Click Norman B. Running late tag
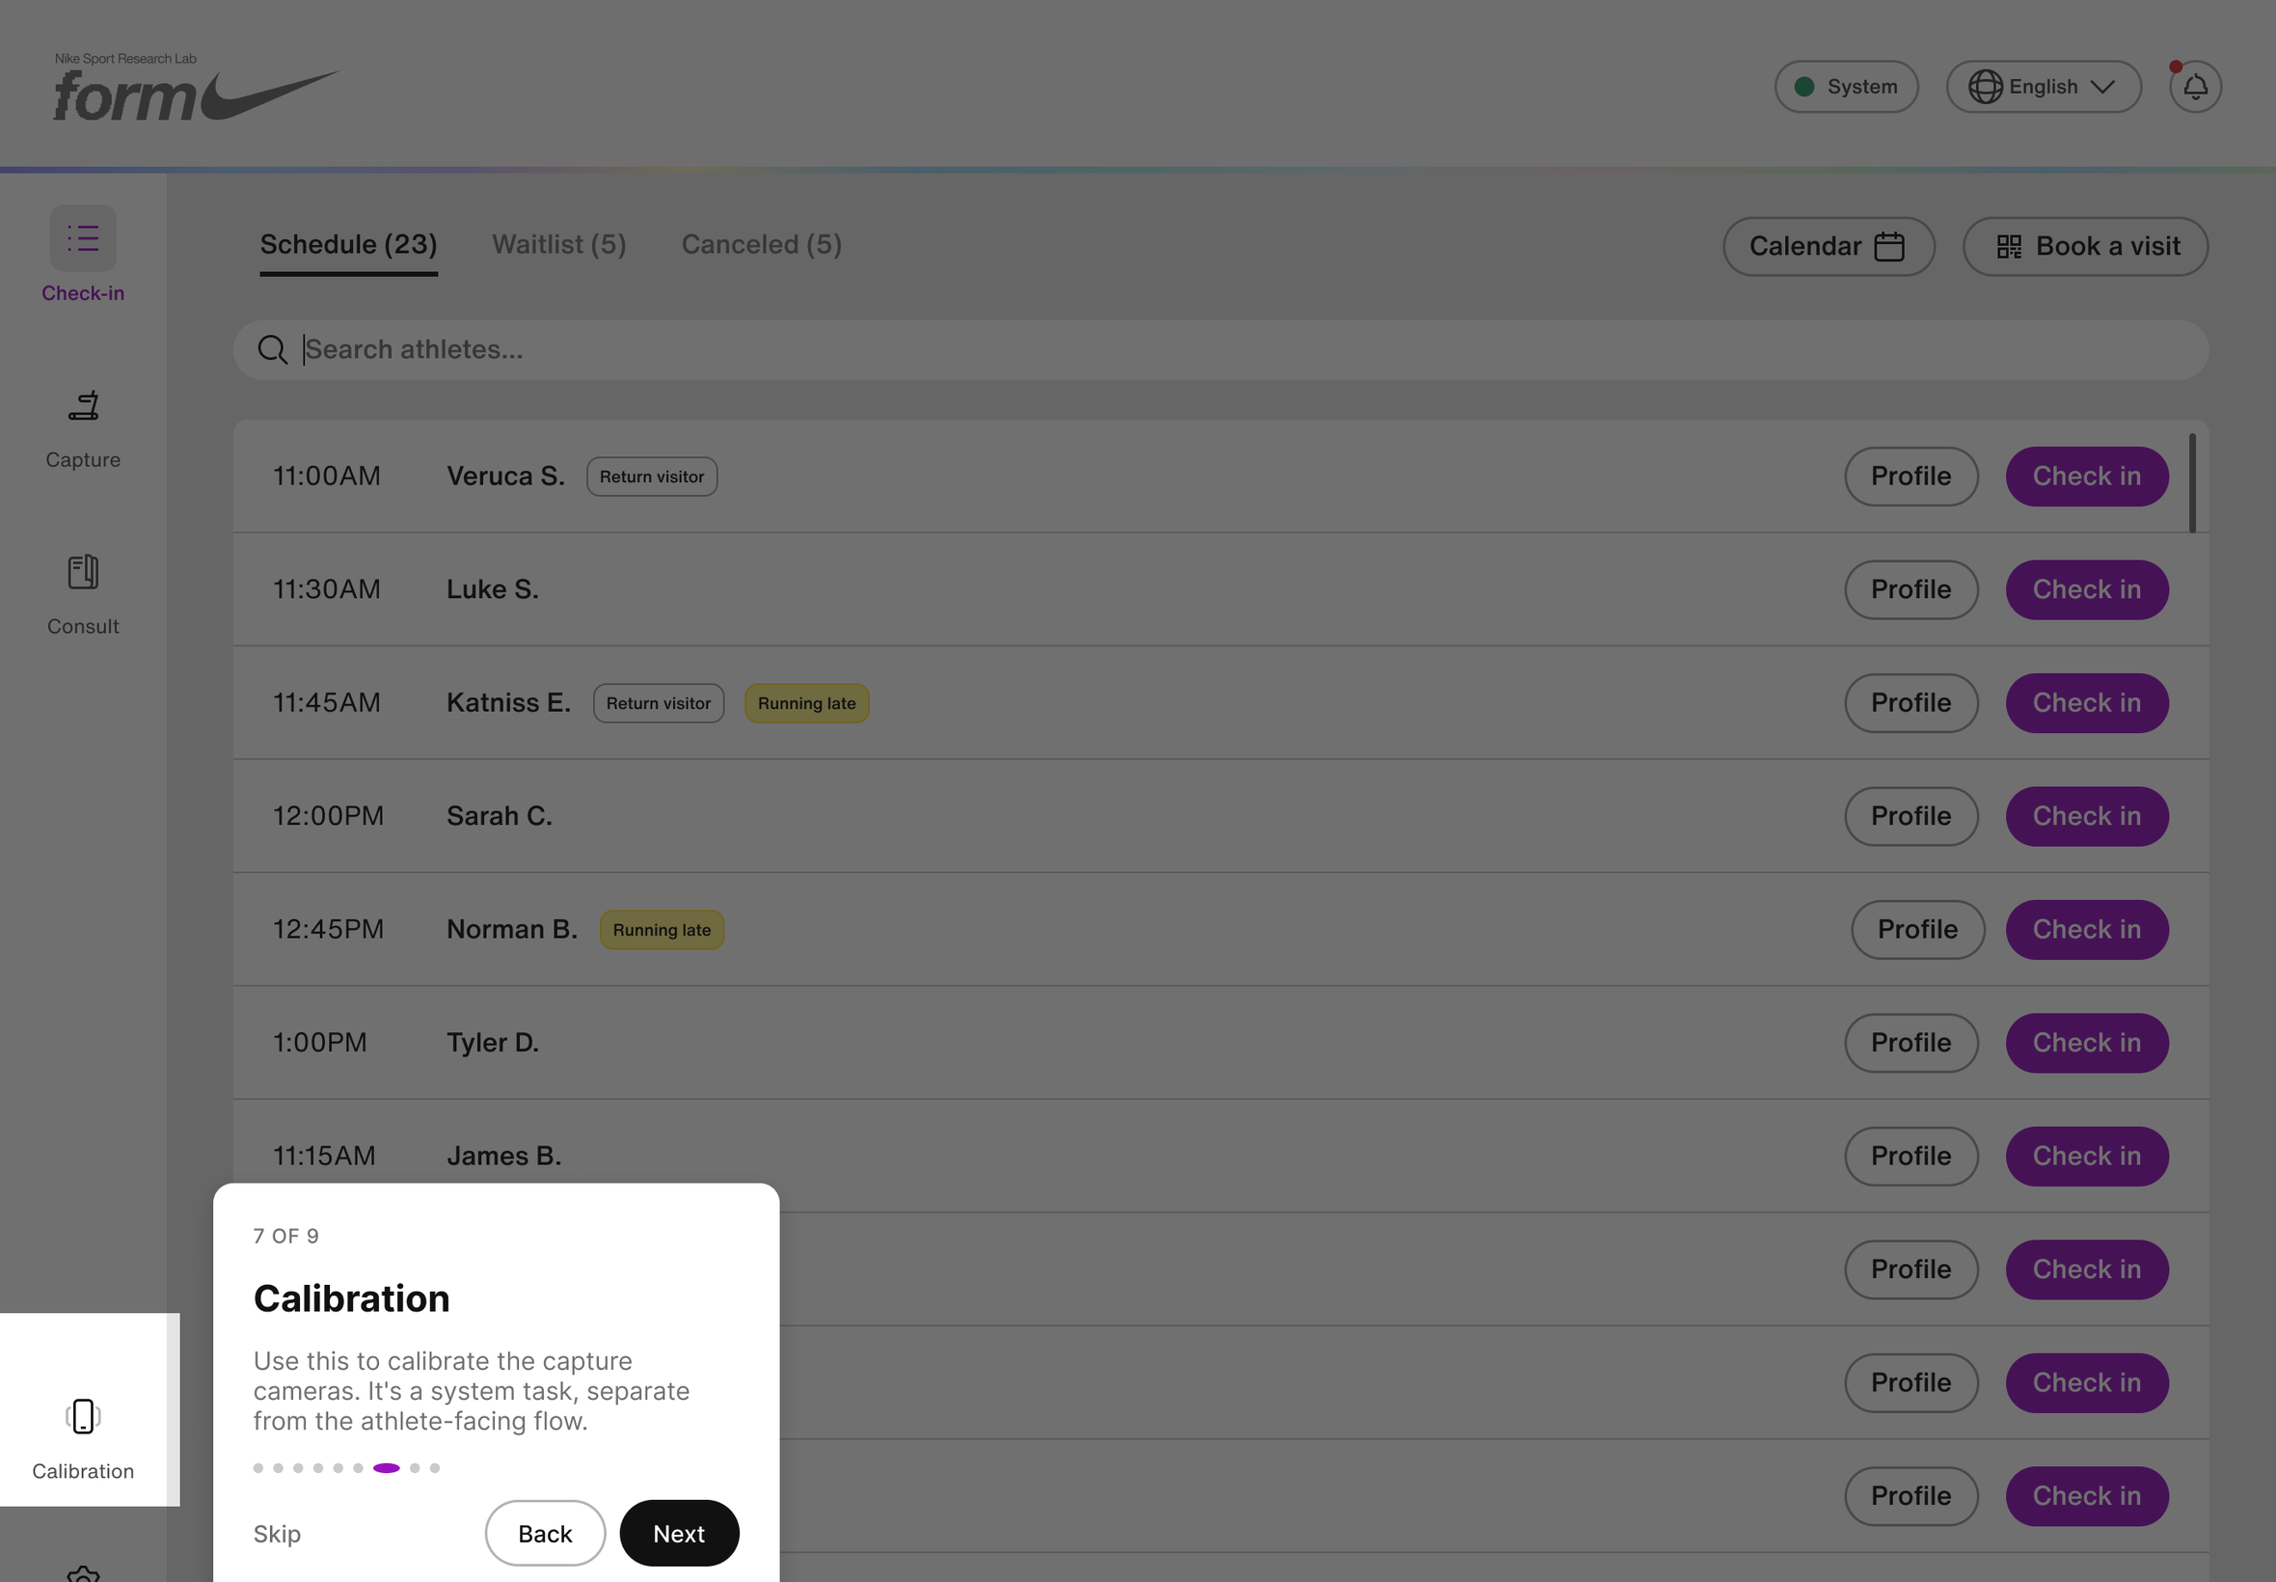This screenshot has height=1582, width=2276. click(661, 930)
